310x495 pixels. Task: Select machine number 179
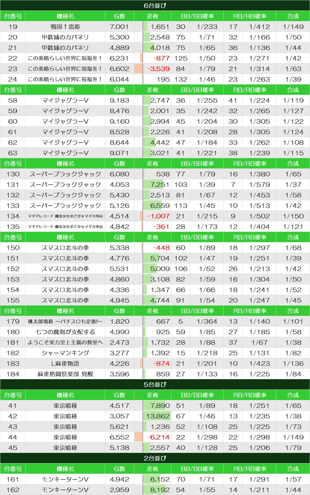pyautogui.click(x=13, y=321)
